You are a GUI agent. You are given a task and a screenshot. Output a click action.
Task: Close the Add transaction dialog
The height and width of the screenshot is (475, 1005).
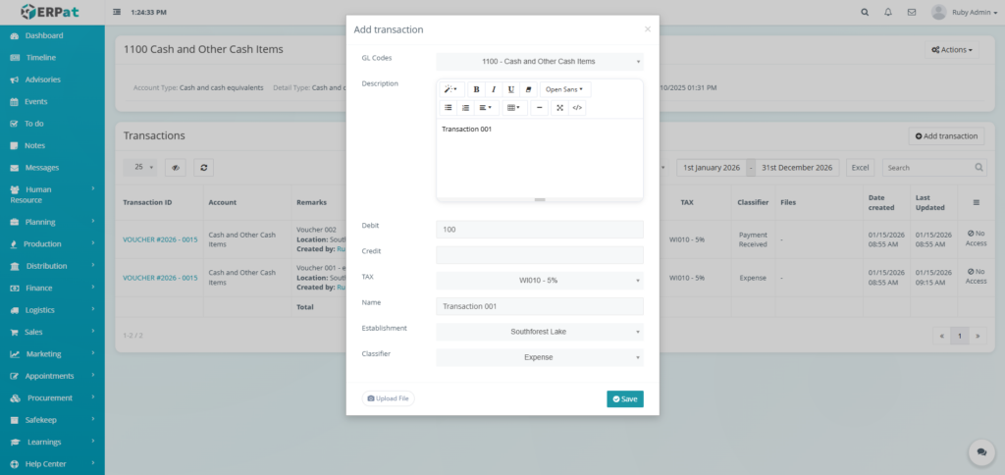(x=648, y=28)
